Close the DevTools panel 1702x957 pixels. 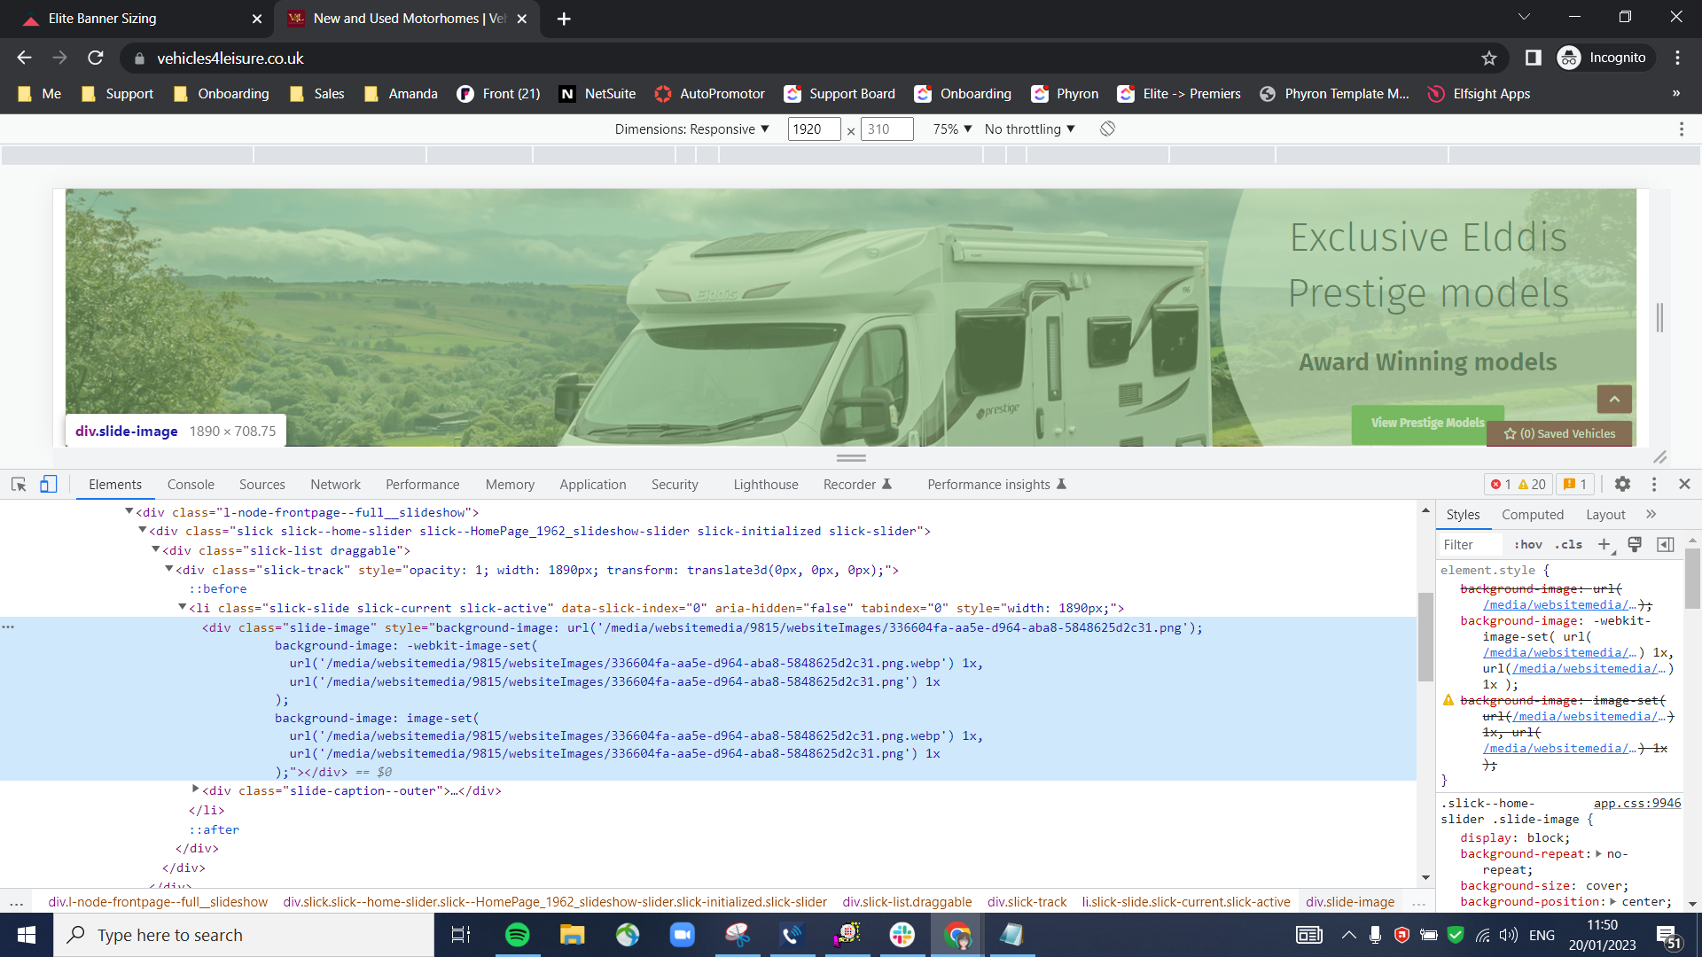click(x=1684, y=484)
